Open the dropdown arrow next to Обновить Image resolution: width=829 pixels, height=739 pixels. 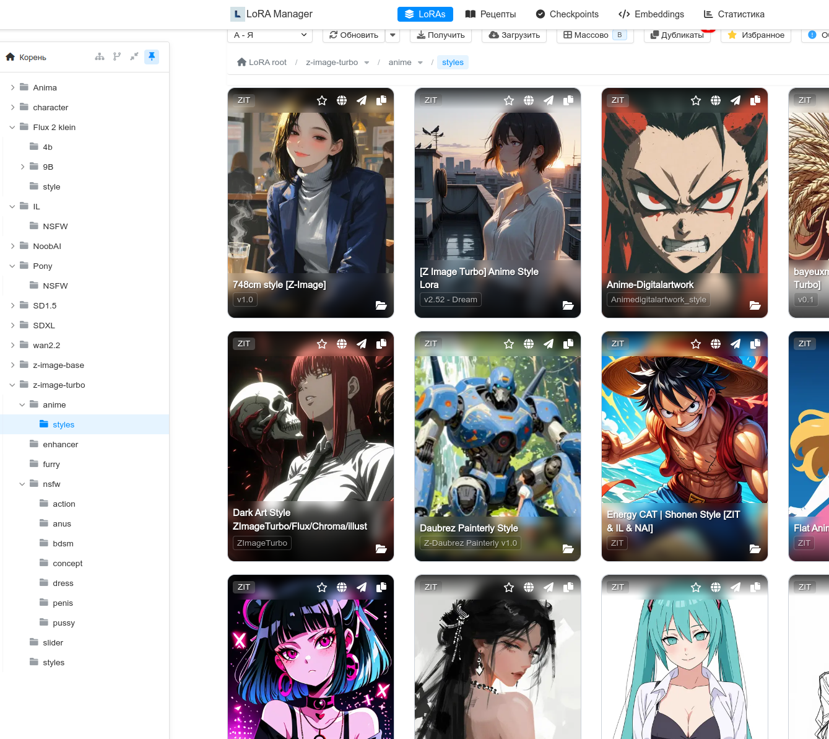point(393,35)
